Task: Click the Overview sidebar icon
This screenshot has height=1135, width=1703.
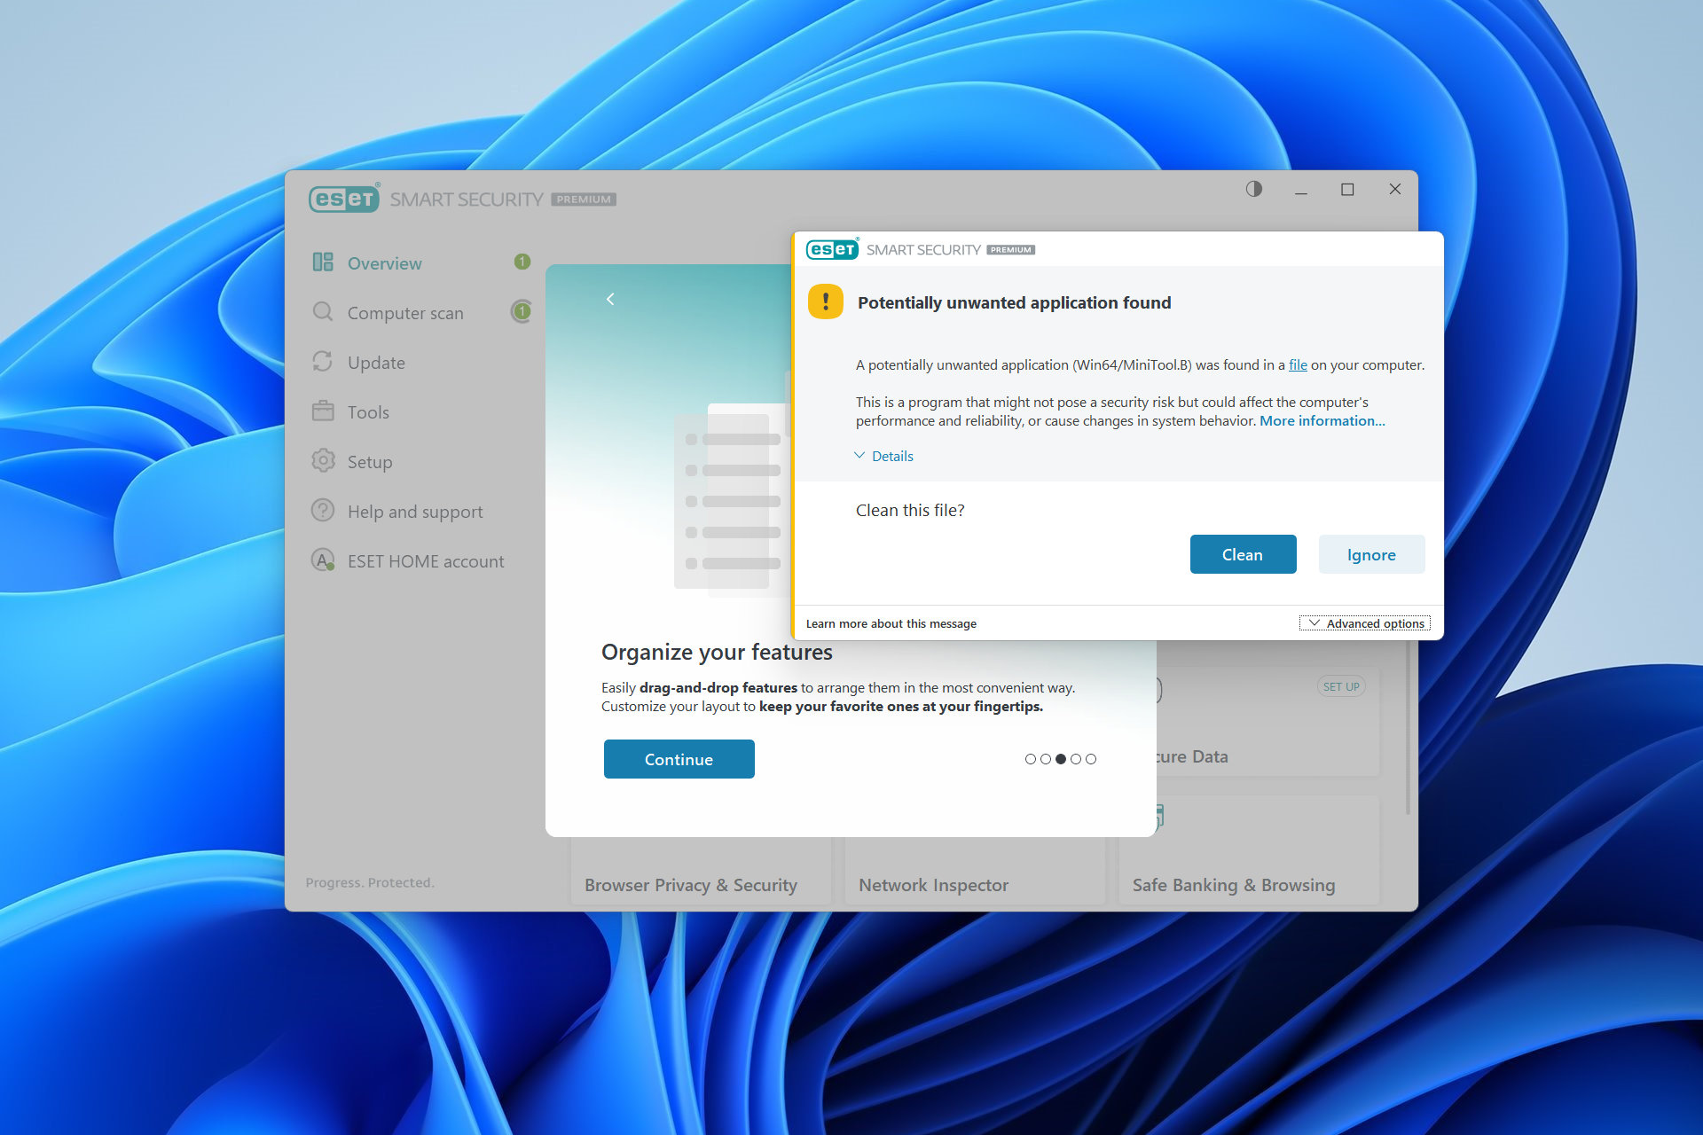Action: point(328,263)
